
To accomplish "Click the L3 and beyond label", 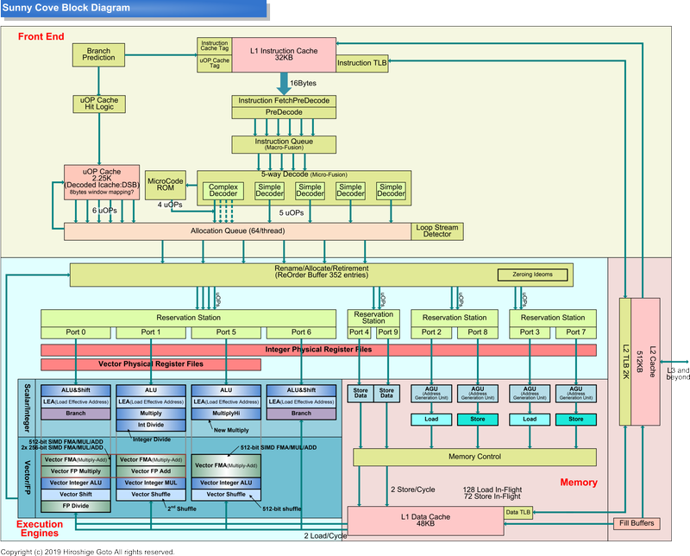I will pos(678,374).
